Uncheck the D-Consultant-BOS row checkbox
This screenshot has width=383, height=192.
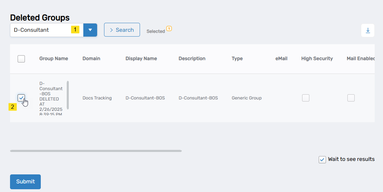21,98
